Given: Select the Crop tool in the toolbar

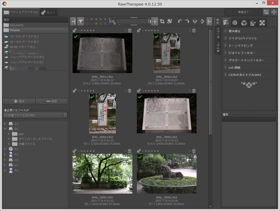Looking at the screenshot, I should click(x=162, y=21).
